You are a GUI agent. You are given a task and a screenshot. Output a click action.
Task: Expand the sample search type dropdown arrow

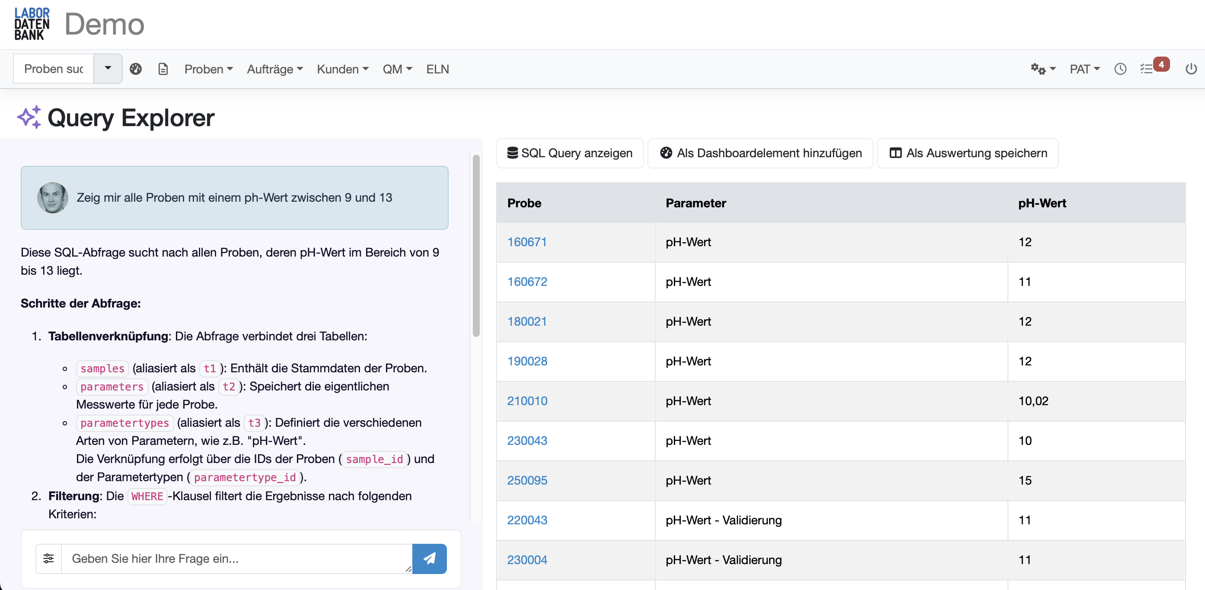[x=108, y=68]
